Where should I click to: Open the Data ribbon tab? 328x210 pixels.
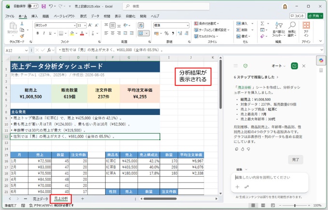click(95, 16)
